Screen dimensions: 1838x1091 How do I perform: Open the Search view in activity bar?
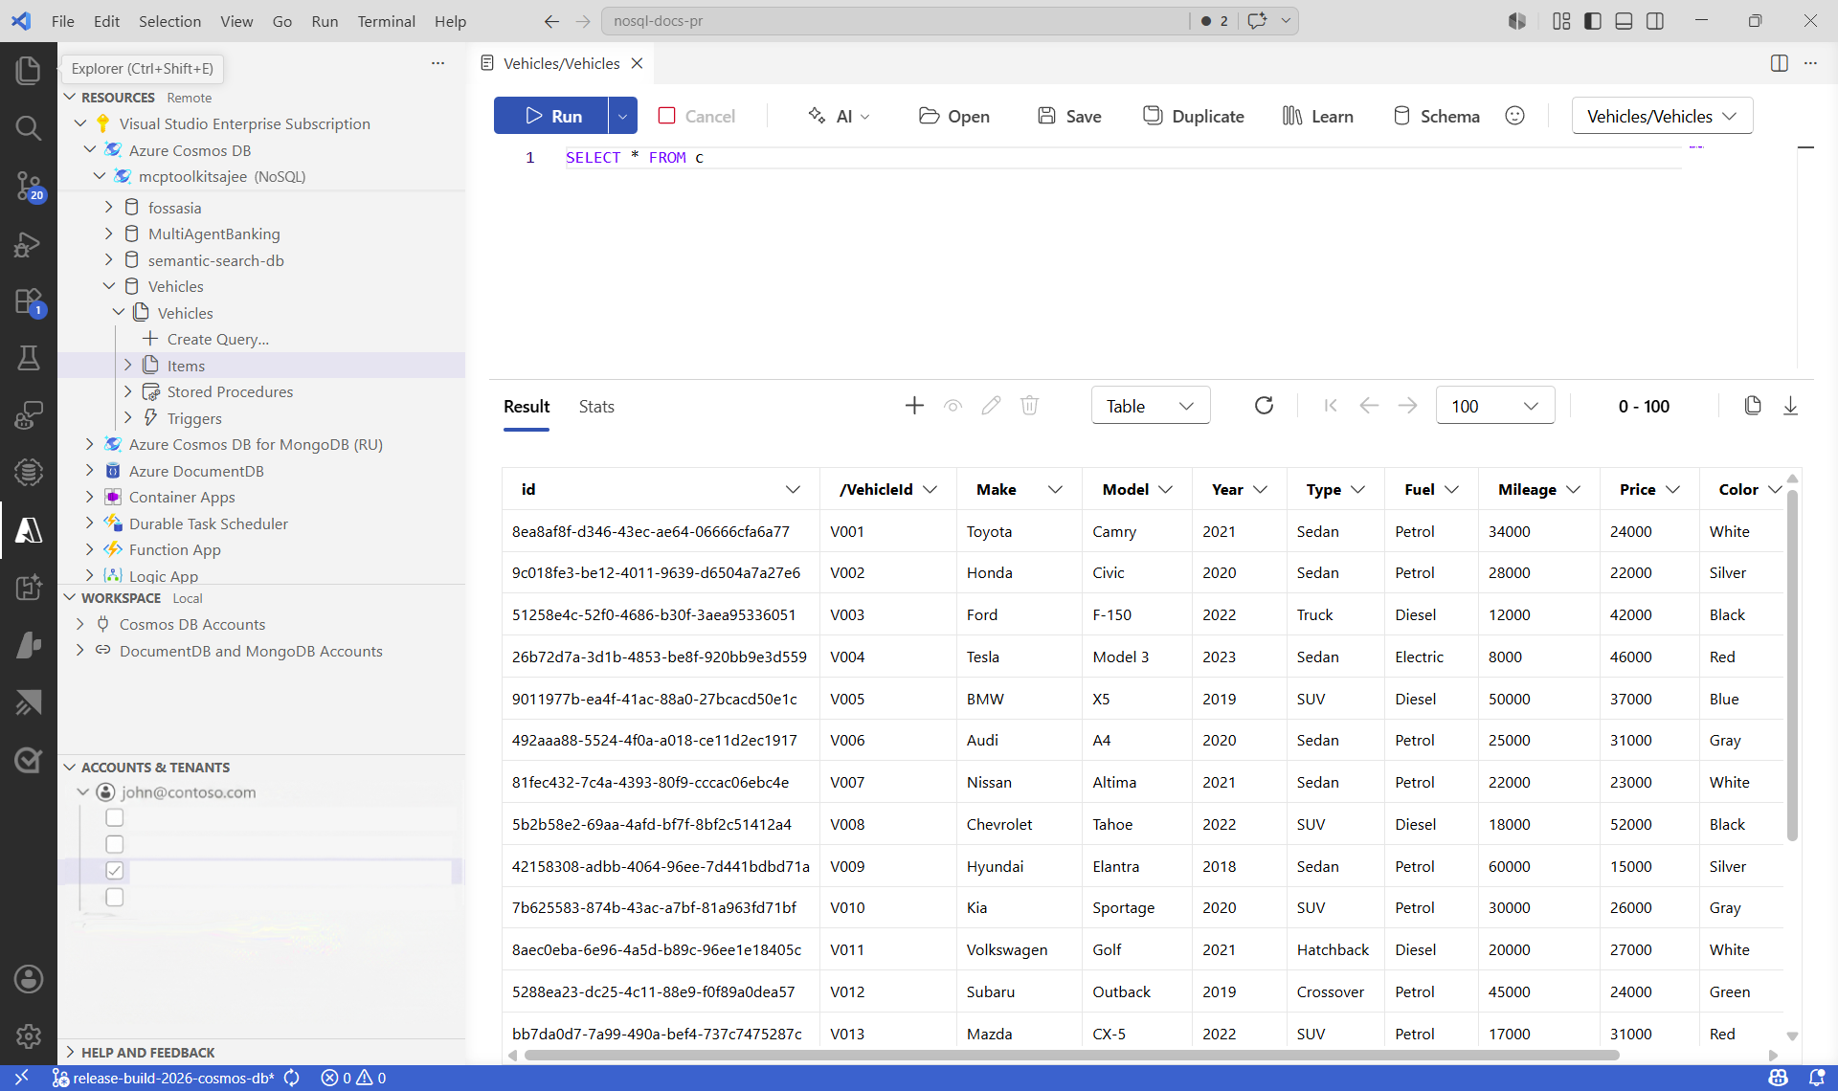29,127
